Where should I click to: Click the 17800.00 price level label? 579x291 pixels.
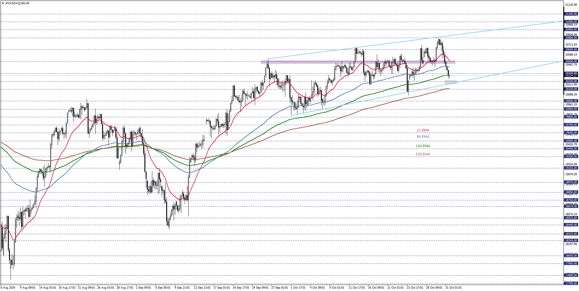coord(571,275)
